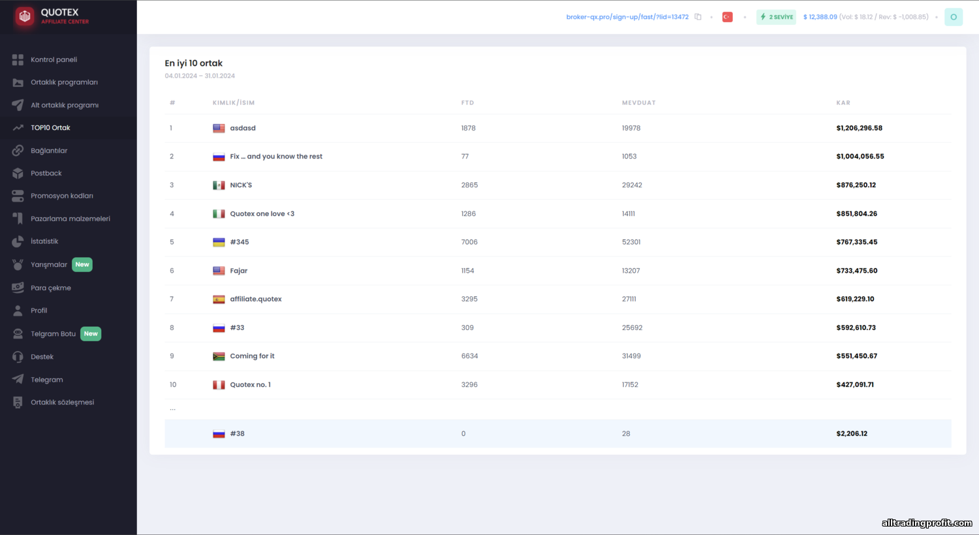Click 'Coming for it' partner name
Screen dimensions: 979x535
[252, 356]
